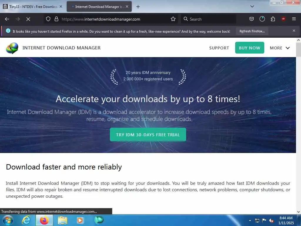Open the tracking protection shield

[48, 19]
